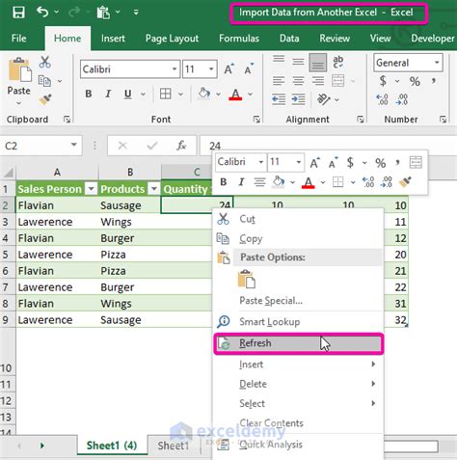
Task: Click the formula bar showing 24
Action: (328, 146)
